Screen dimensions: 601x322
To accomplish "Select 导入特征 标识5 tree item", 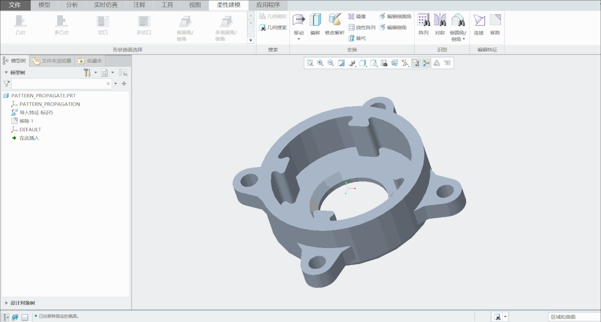I will (36, 112).
